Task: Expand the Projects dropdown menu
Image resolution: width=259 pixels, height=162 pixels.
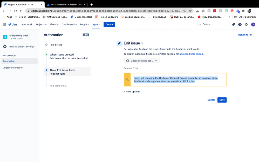Action: click(41, 24)
